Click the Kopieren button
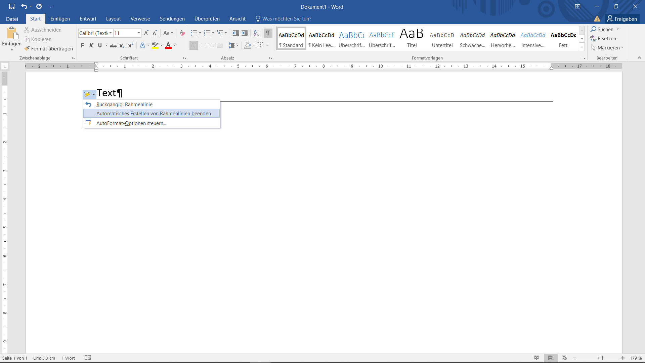Screen dimensions: 645x363 click(38, 39)
